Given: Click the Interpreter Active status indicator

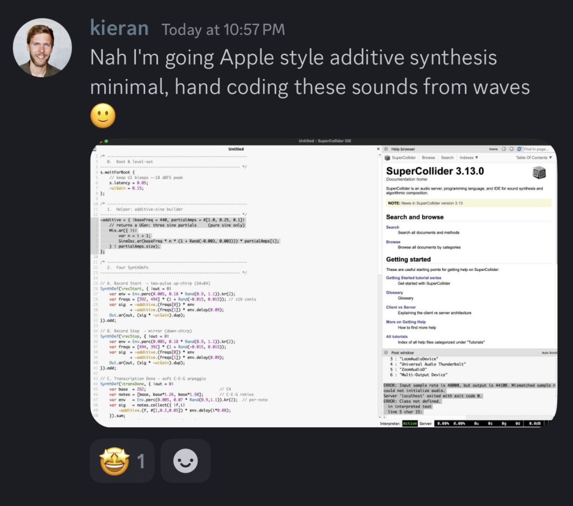Looking at the screenshot, I should (x=410, y=423).
